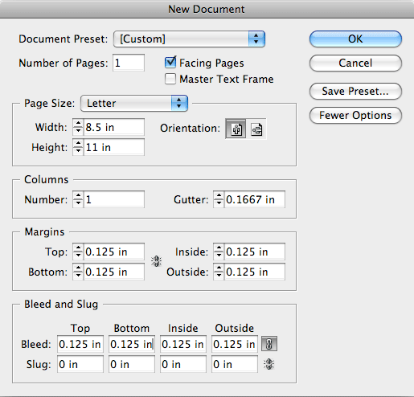Click the Outside margin stepper

click(219, 272)
